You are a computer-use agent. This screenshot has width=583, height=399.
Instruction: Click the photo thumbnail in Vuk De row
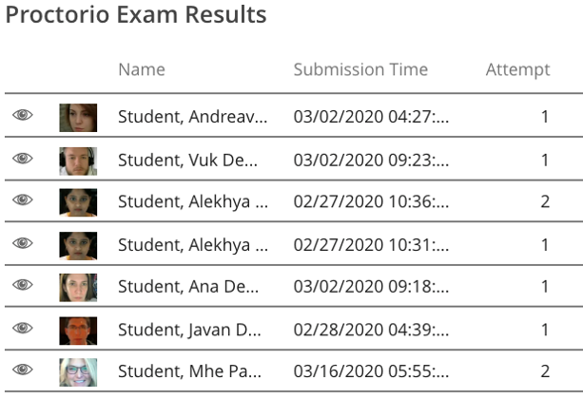[78, 160]
